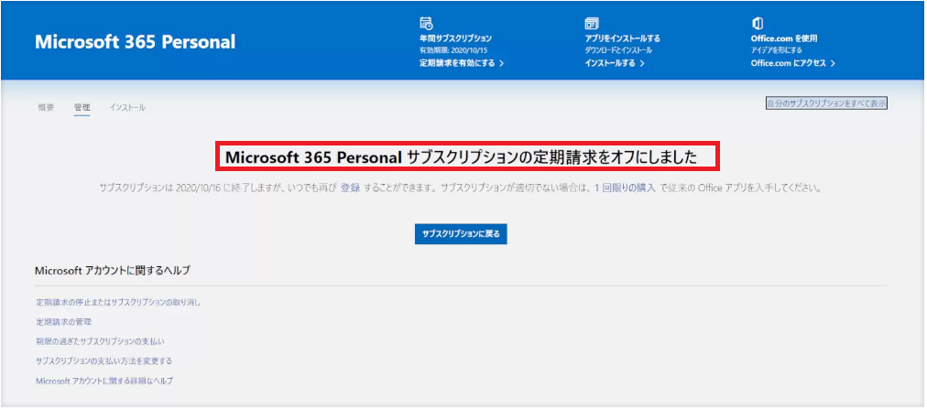Click the app install icon in header
Viewport: 927px width, 409px height.
point(592,23)
